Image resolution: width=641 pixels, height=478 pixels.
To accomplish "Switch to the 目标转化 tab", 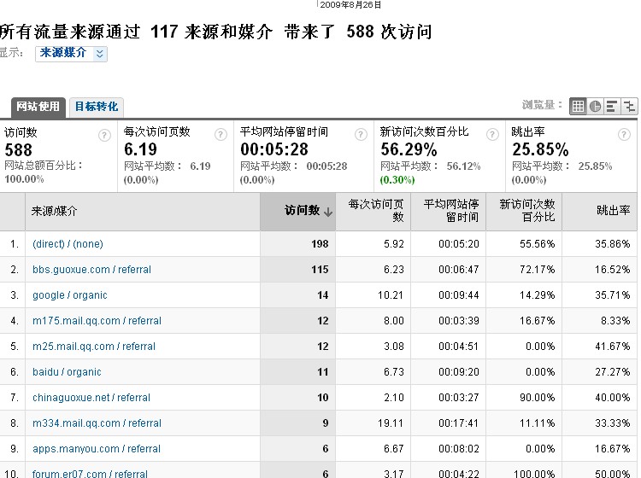I will tap(97, 107).
